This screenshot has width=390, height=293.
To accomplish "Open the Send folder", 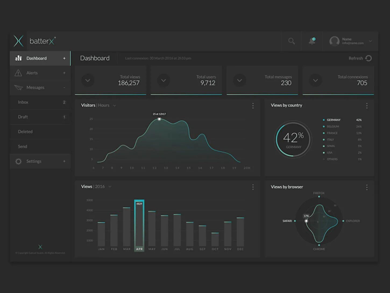I will pyautogui.click(x=40, y=146).
